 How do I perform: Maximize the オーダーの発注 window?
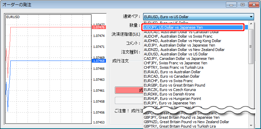point(243,5)
